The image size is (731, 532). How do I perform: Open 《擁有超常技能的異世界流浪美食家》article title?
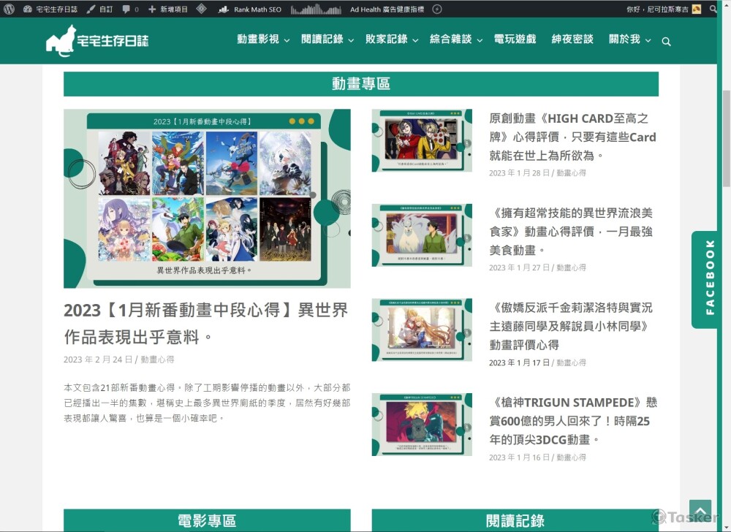[572, 232]
